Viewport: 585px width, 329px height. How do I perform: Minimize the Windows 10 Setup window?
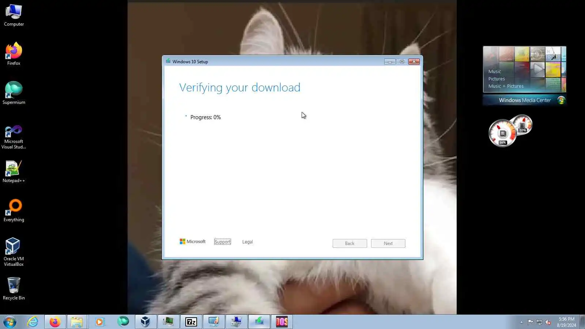click(x=390, y=61)
